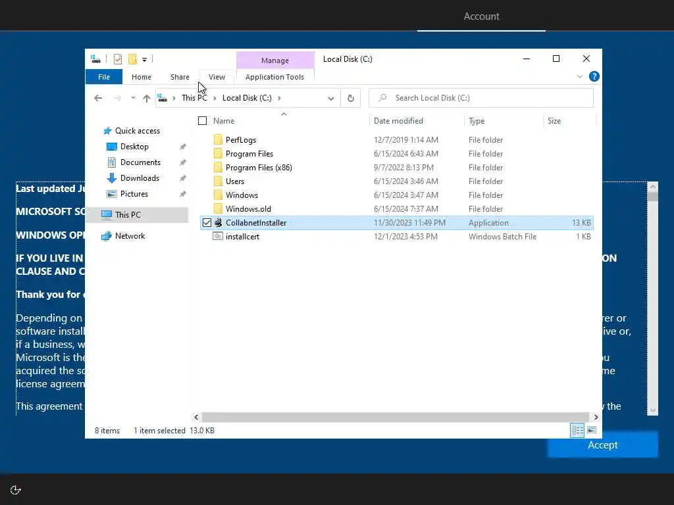Switch to the Share ribbon tab
The image size is (674, 505).
(180, 77)
